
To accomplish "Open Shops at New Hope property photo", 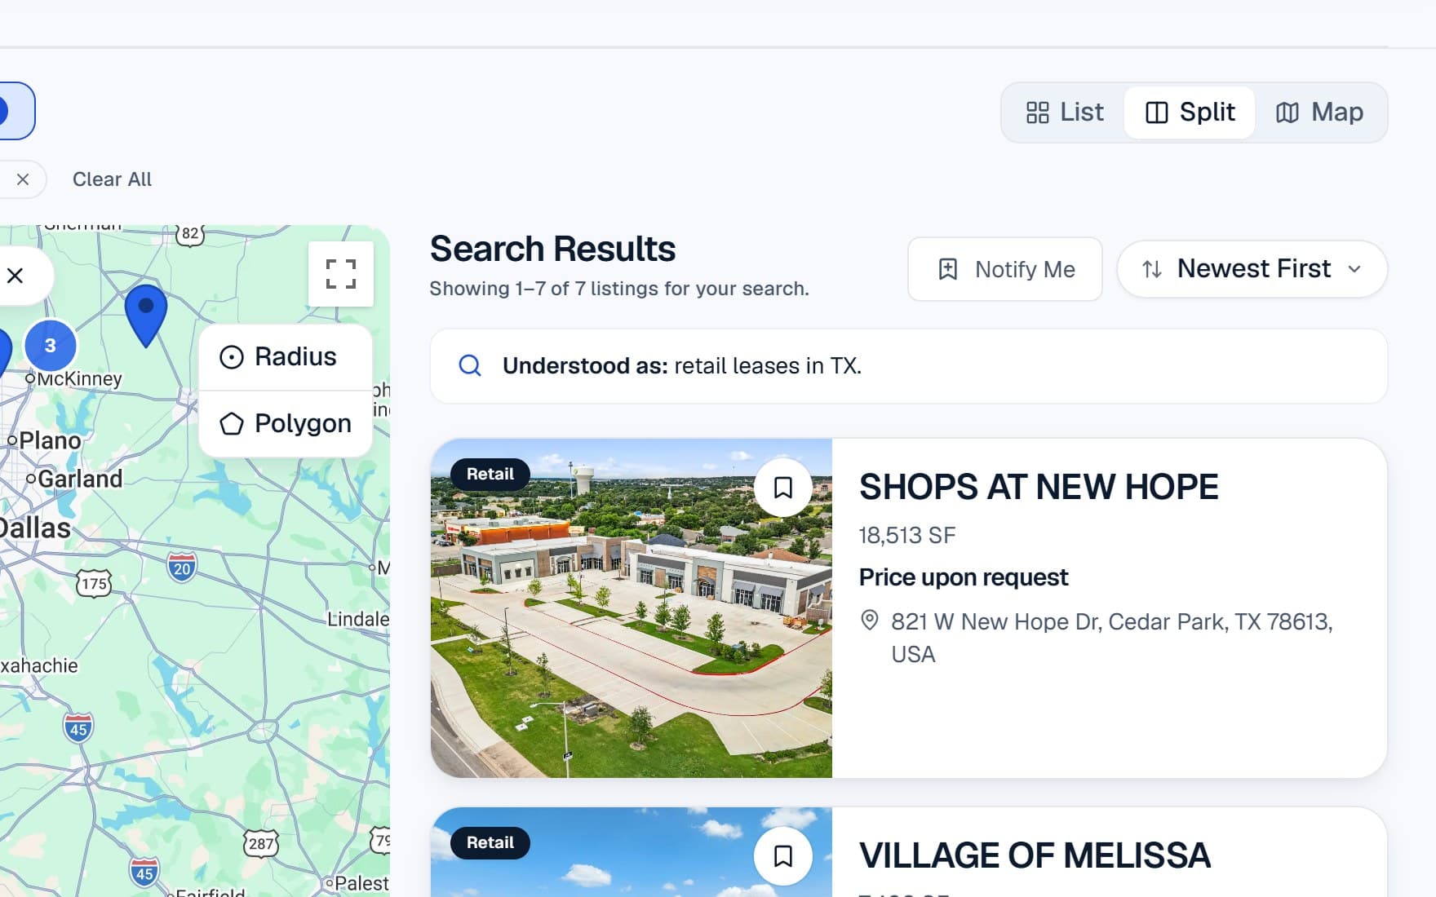I will tap(632, 608).
